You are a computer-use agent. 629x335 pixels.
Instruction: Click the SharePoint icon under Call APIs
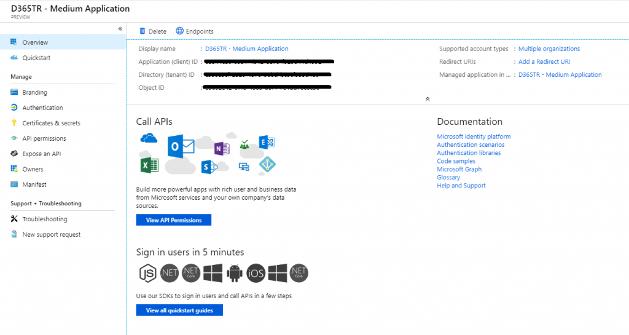tap(209, 167)
